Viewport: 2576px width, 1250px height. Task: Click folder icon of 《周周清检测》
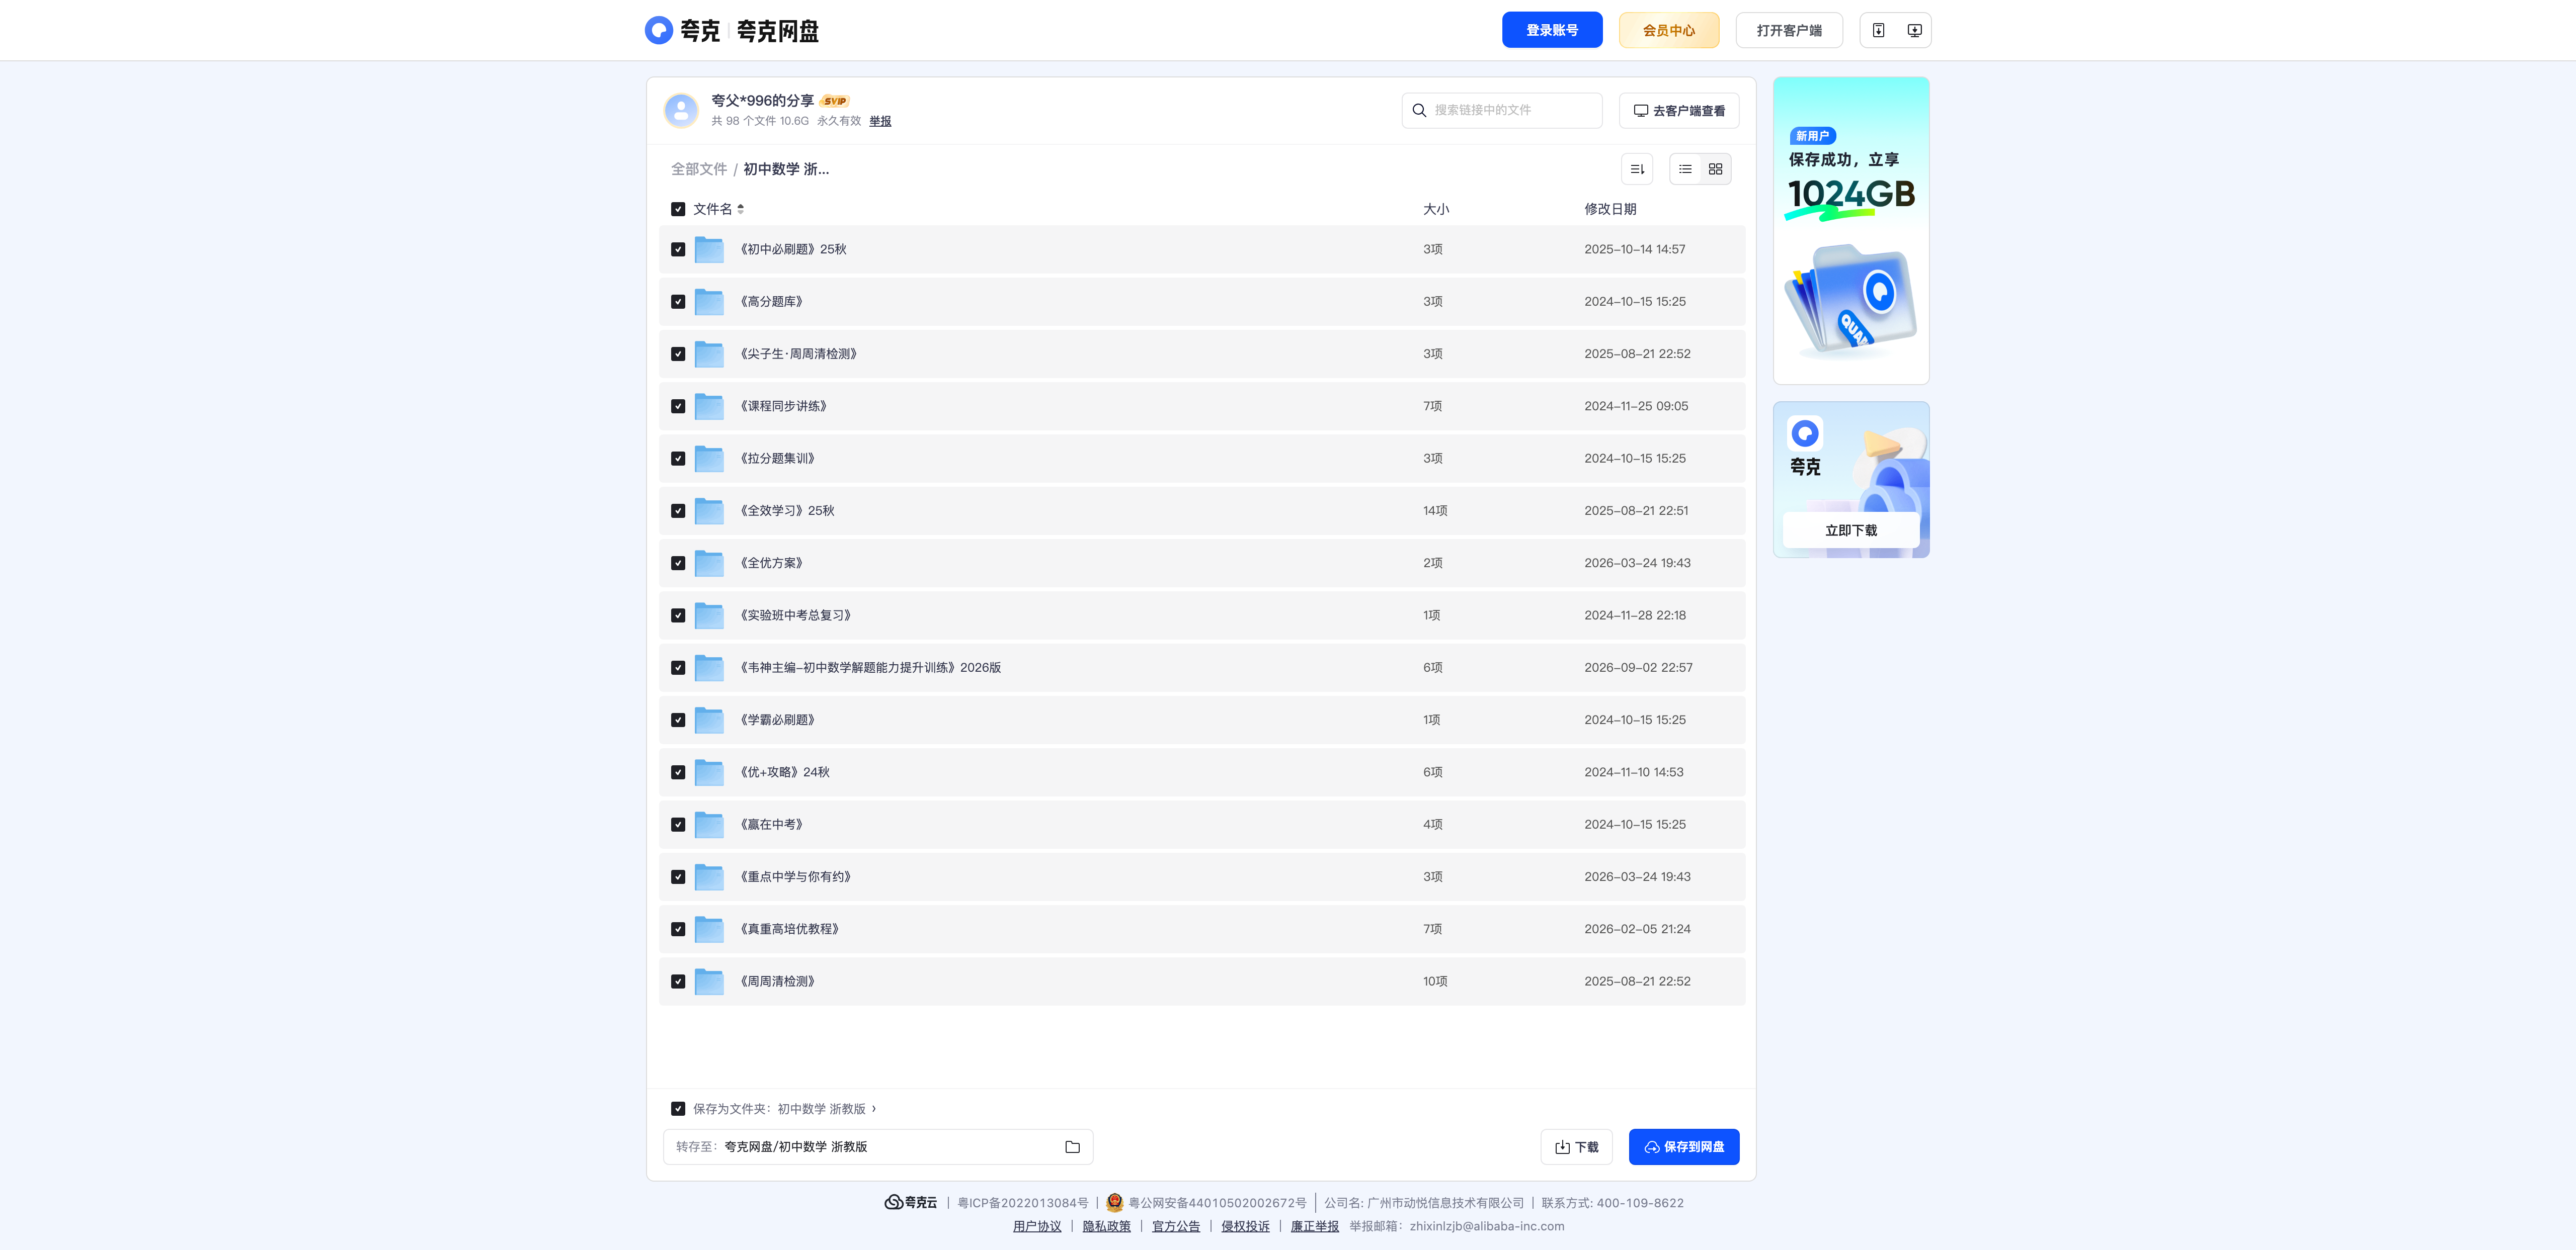pyautogui.click(x=709, y=981)
